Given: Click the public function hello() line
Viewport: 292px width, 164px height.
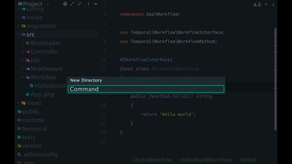Looking at the screenshot, I should pyautogui.click(x=171, y=96).
